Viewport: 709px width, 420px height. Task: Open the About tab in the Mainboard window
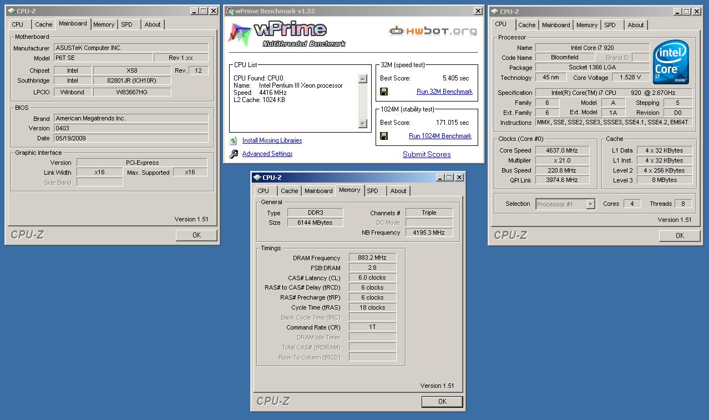153,24
